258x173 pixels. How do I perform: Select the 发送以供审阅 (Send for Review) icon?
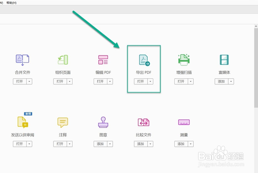22,123
